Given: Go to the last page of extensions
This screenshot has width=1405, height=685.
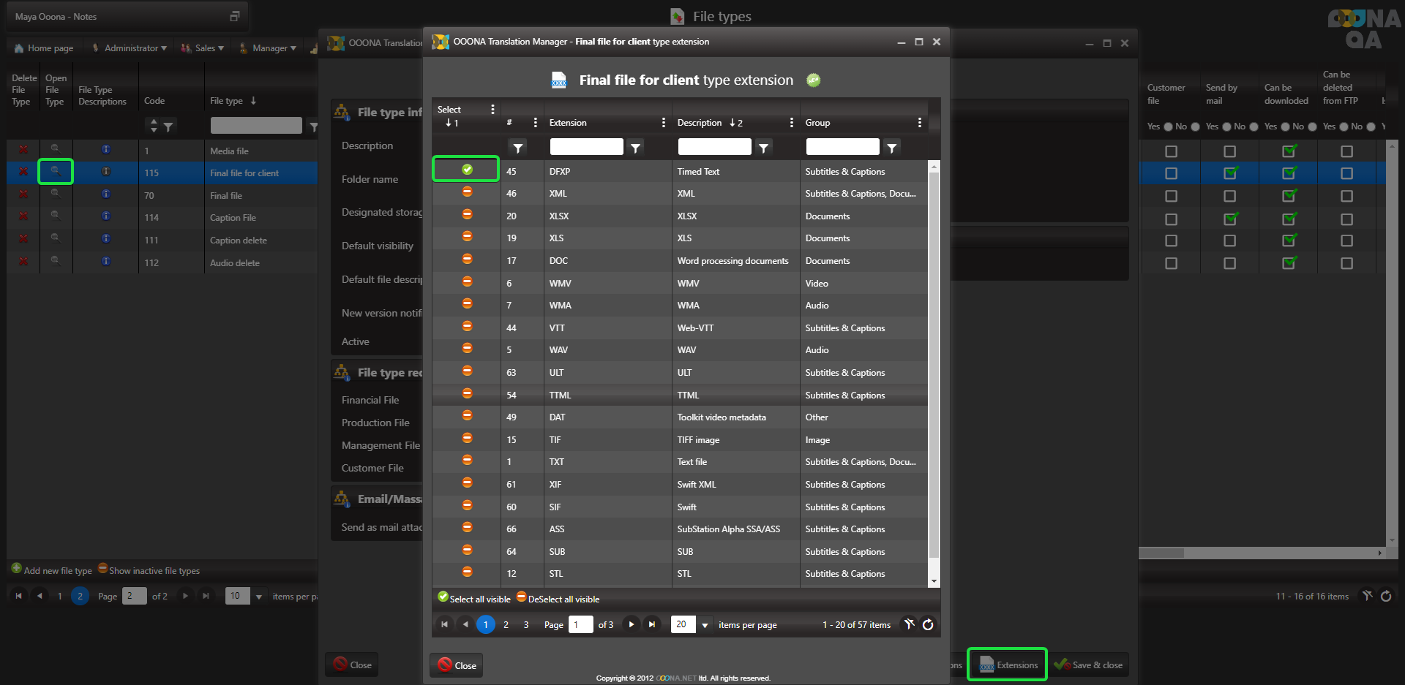Looking at the screenshot, I should coord(651,624).
